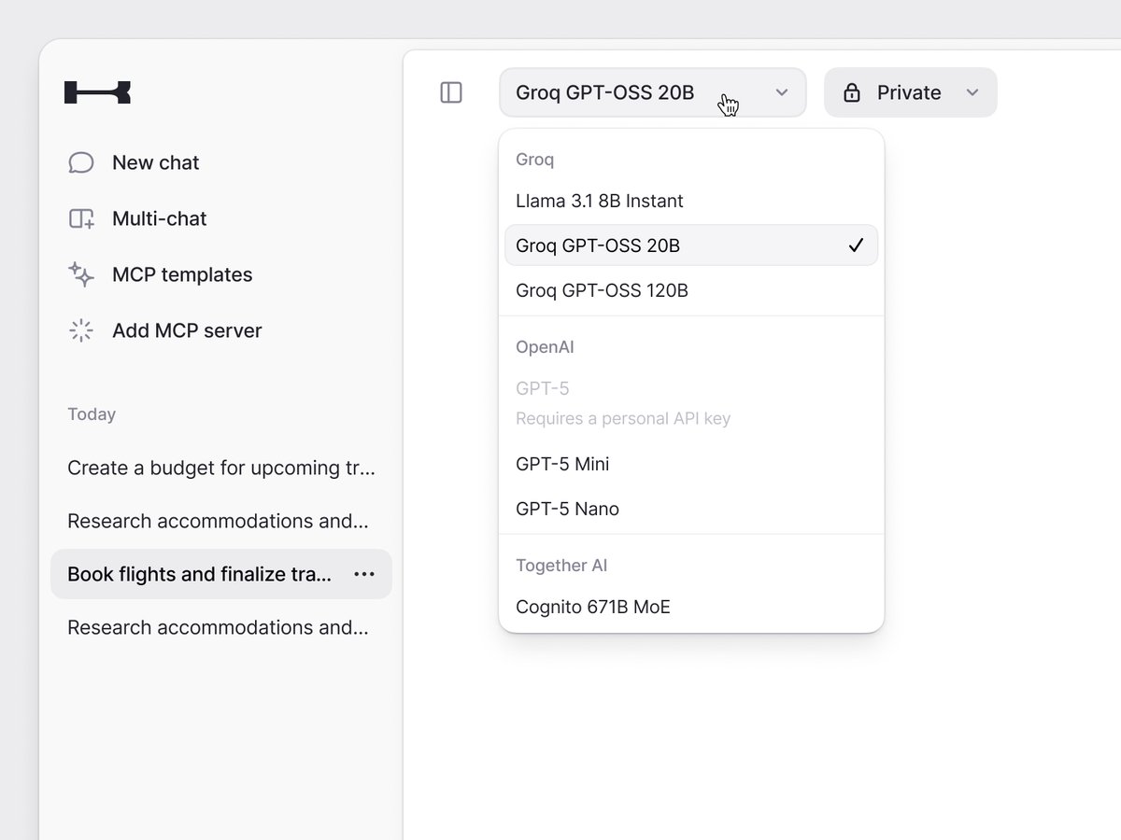Toggle the sidebar panel icon
Image resolution: width=1121 pixels, height=840 pixels.
(x=451, y=92)
